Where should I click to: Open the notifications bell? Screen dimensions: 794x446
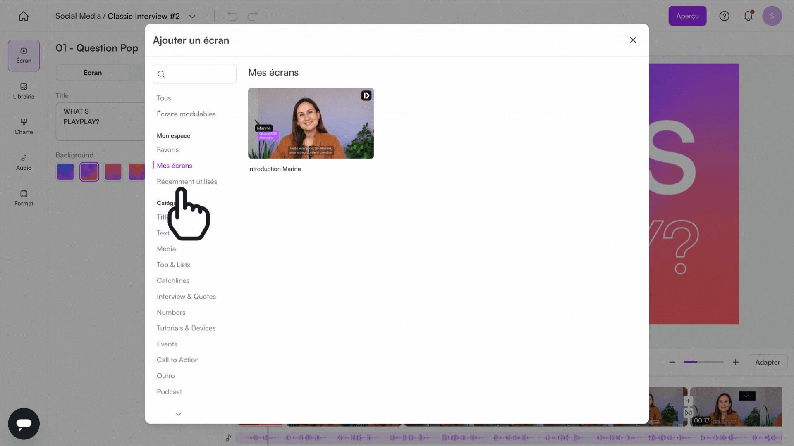point(748,16)
